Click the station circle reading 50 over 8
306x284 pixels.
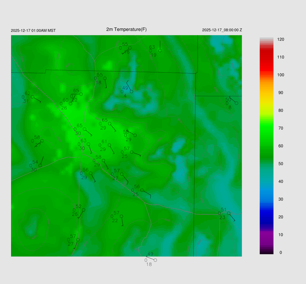pyautogui.click(x=236, y=103)
